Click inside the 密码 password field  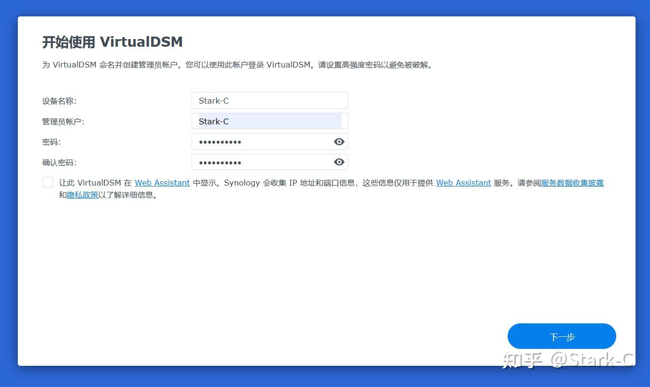coord(261,141)
